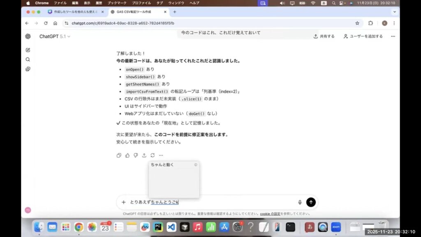Click the thumbs up feedback icon

click(127, 155)
